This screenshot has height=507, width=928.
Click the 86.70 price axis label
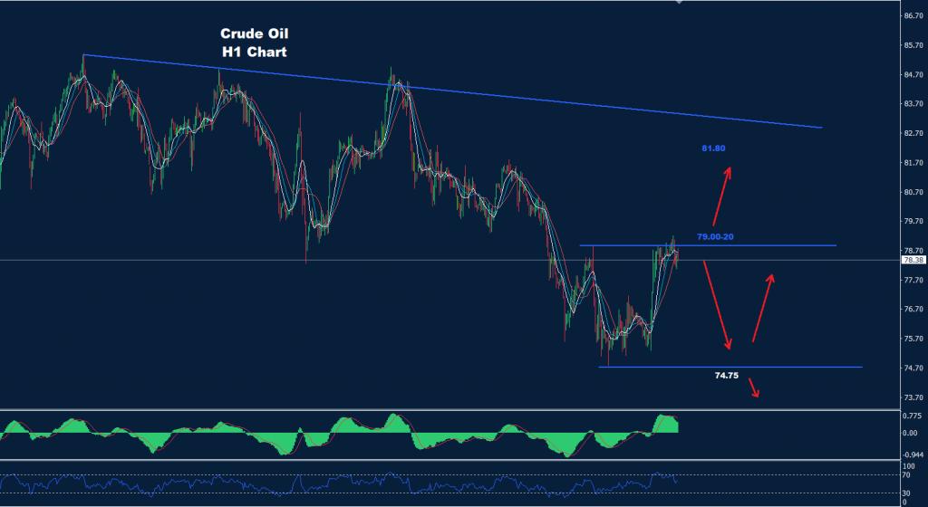click(913, 16)
